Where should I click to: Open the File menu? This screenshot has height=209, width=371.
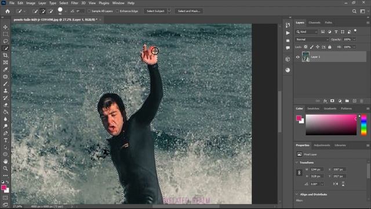pyautogui.click(x=12, y=3)
